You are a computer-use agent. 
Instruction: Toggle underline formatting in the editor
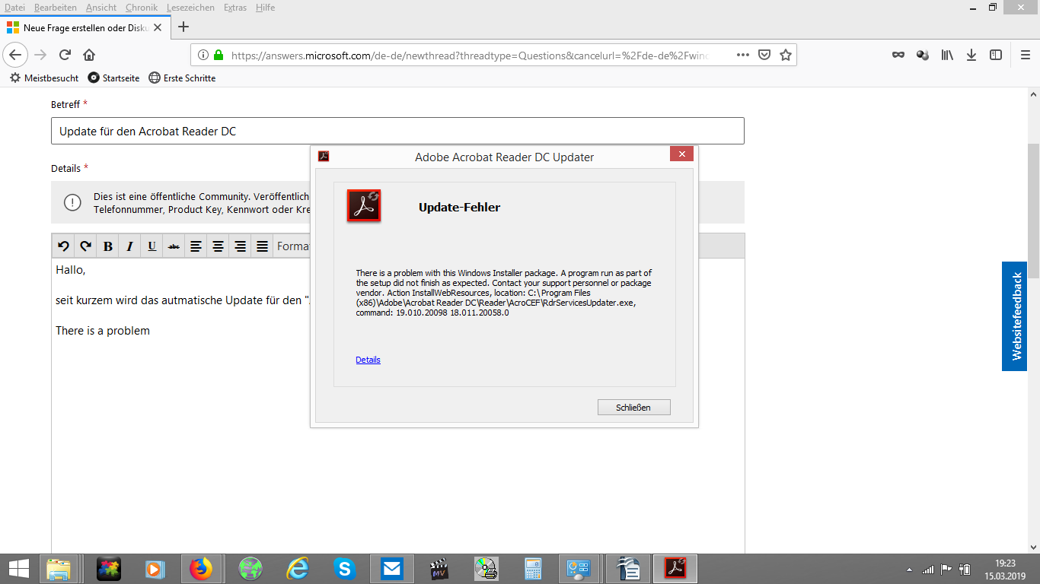(x=152, y=246)
